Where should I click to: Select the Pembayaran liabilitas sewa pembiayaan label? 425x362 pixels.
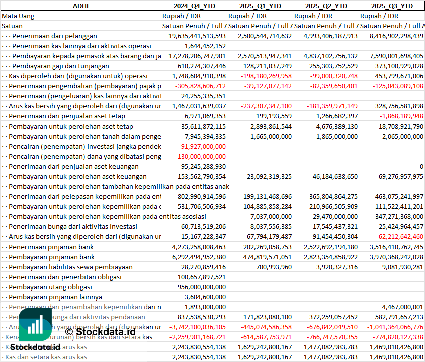point(70,267)
